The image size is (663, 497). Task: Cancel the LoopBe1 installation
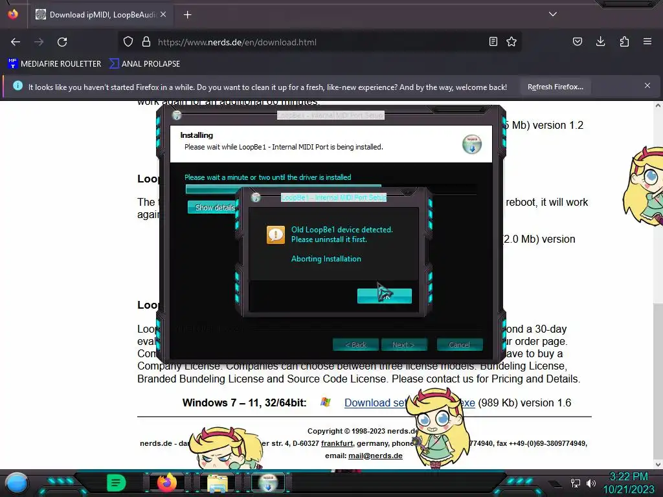[x=460, y=345]
